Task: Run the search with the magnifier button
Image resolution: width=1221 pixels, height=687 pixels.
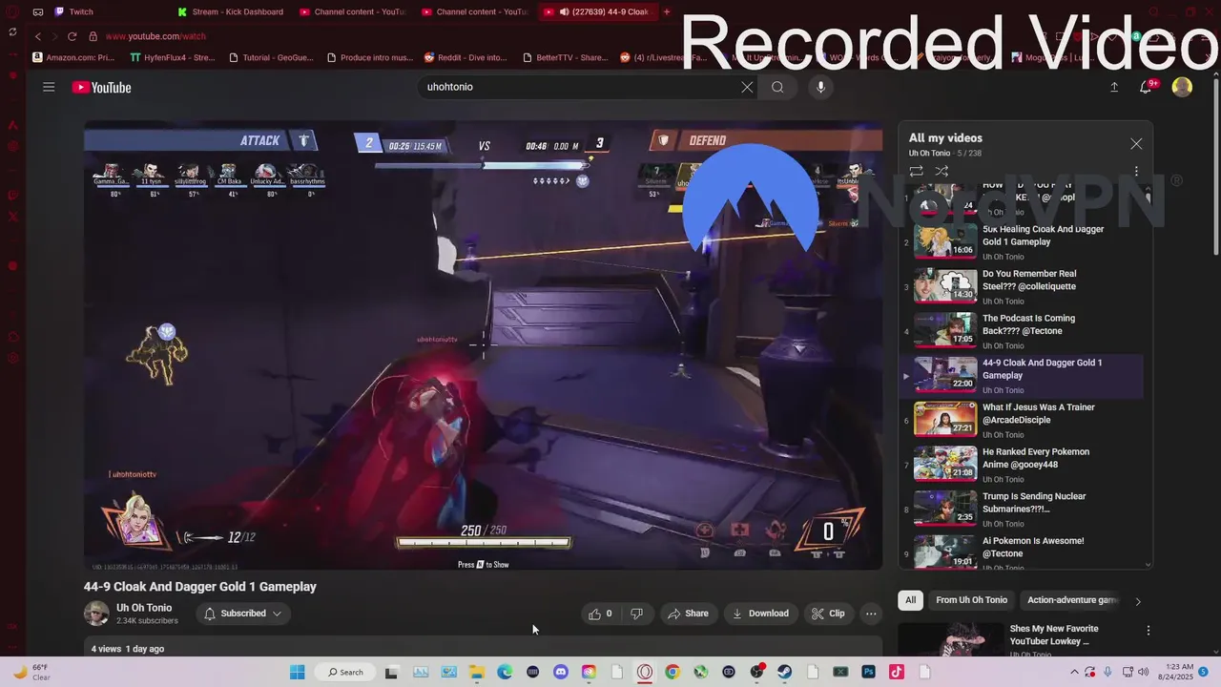Action: coord(777,87)
